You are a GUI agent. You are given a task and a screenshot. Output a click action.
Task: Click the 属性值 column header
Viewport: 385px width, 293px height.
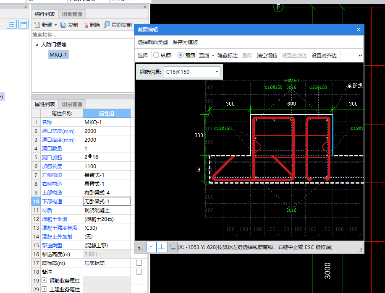tap(107, 113)
